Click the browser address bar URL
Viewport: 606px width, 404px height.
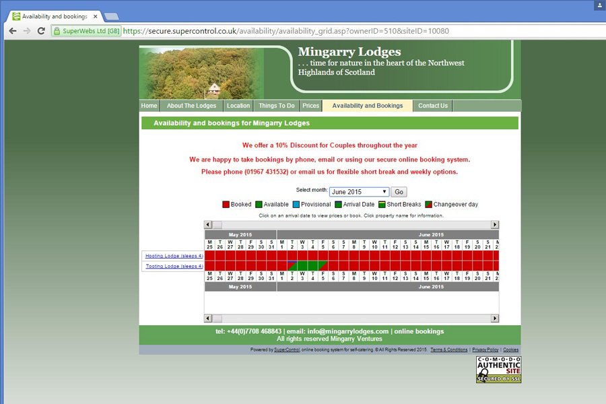coord(286,31)
